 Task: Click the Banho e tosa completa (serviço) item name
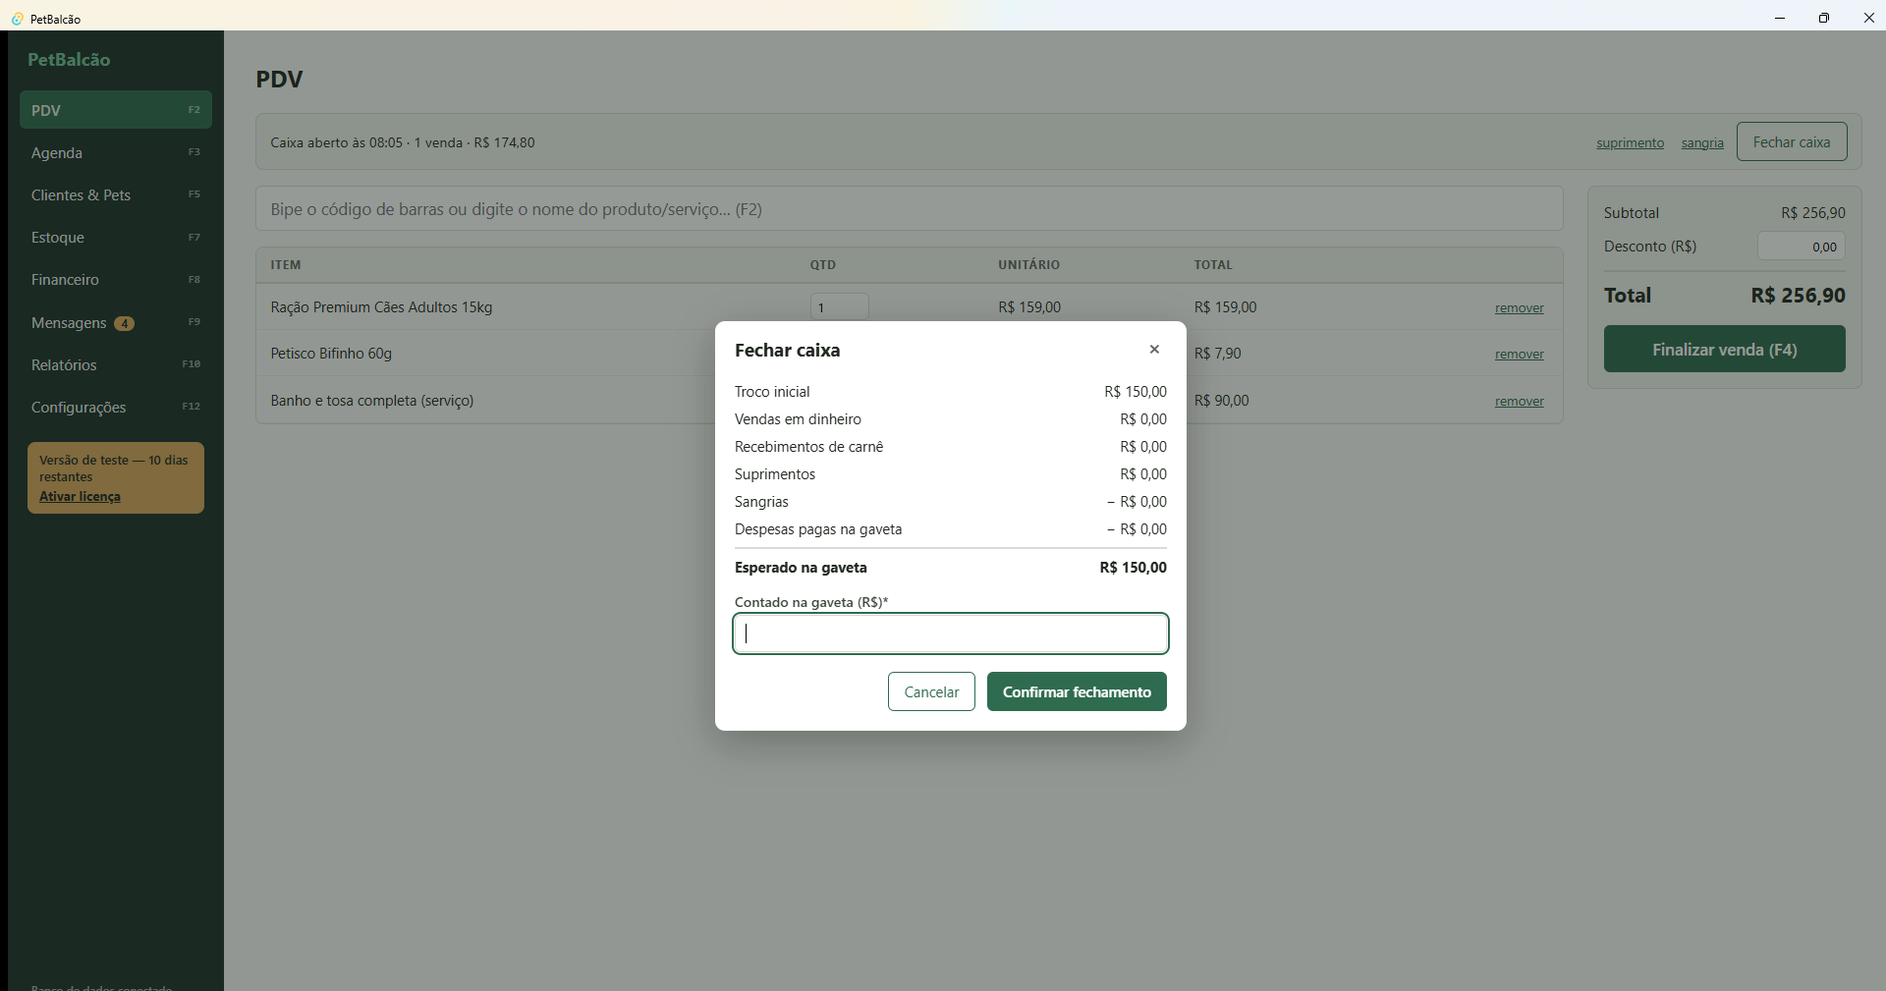coord(372,401)
